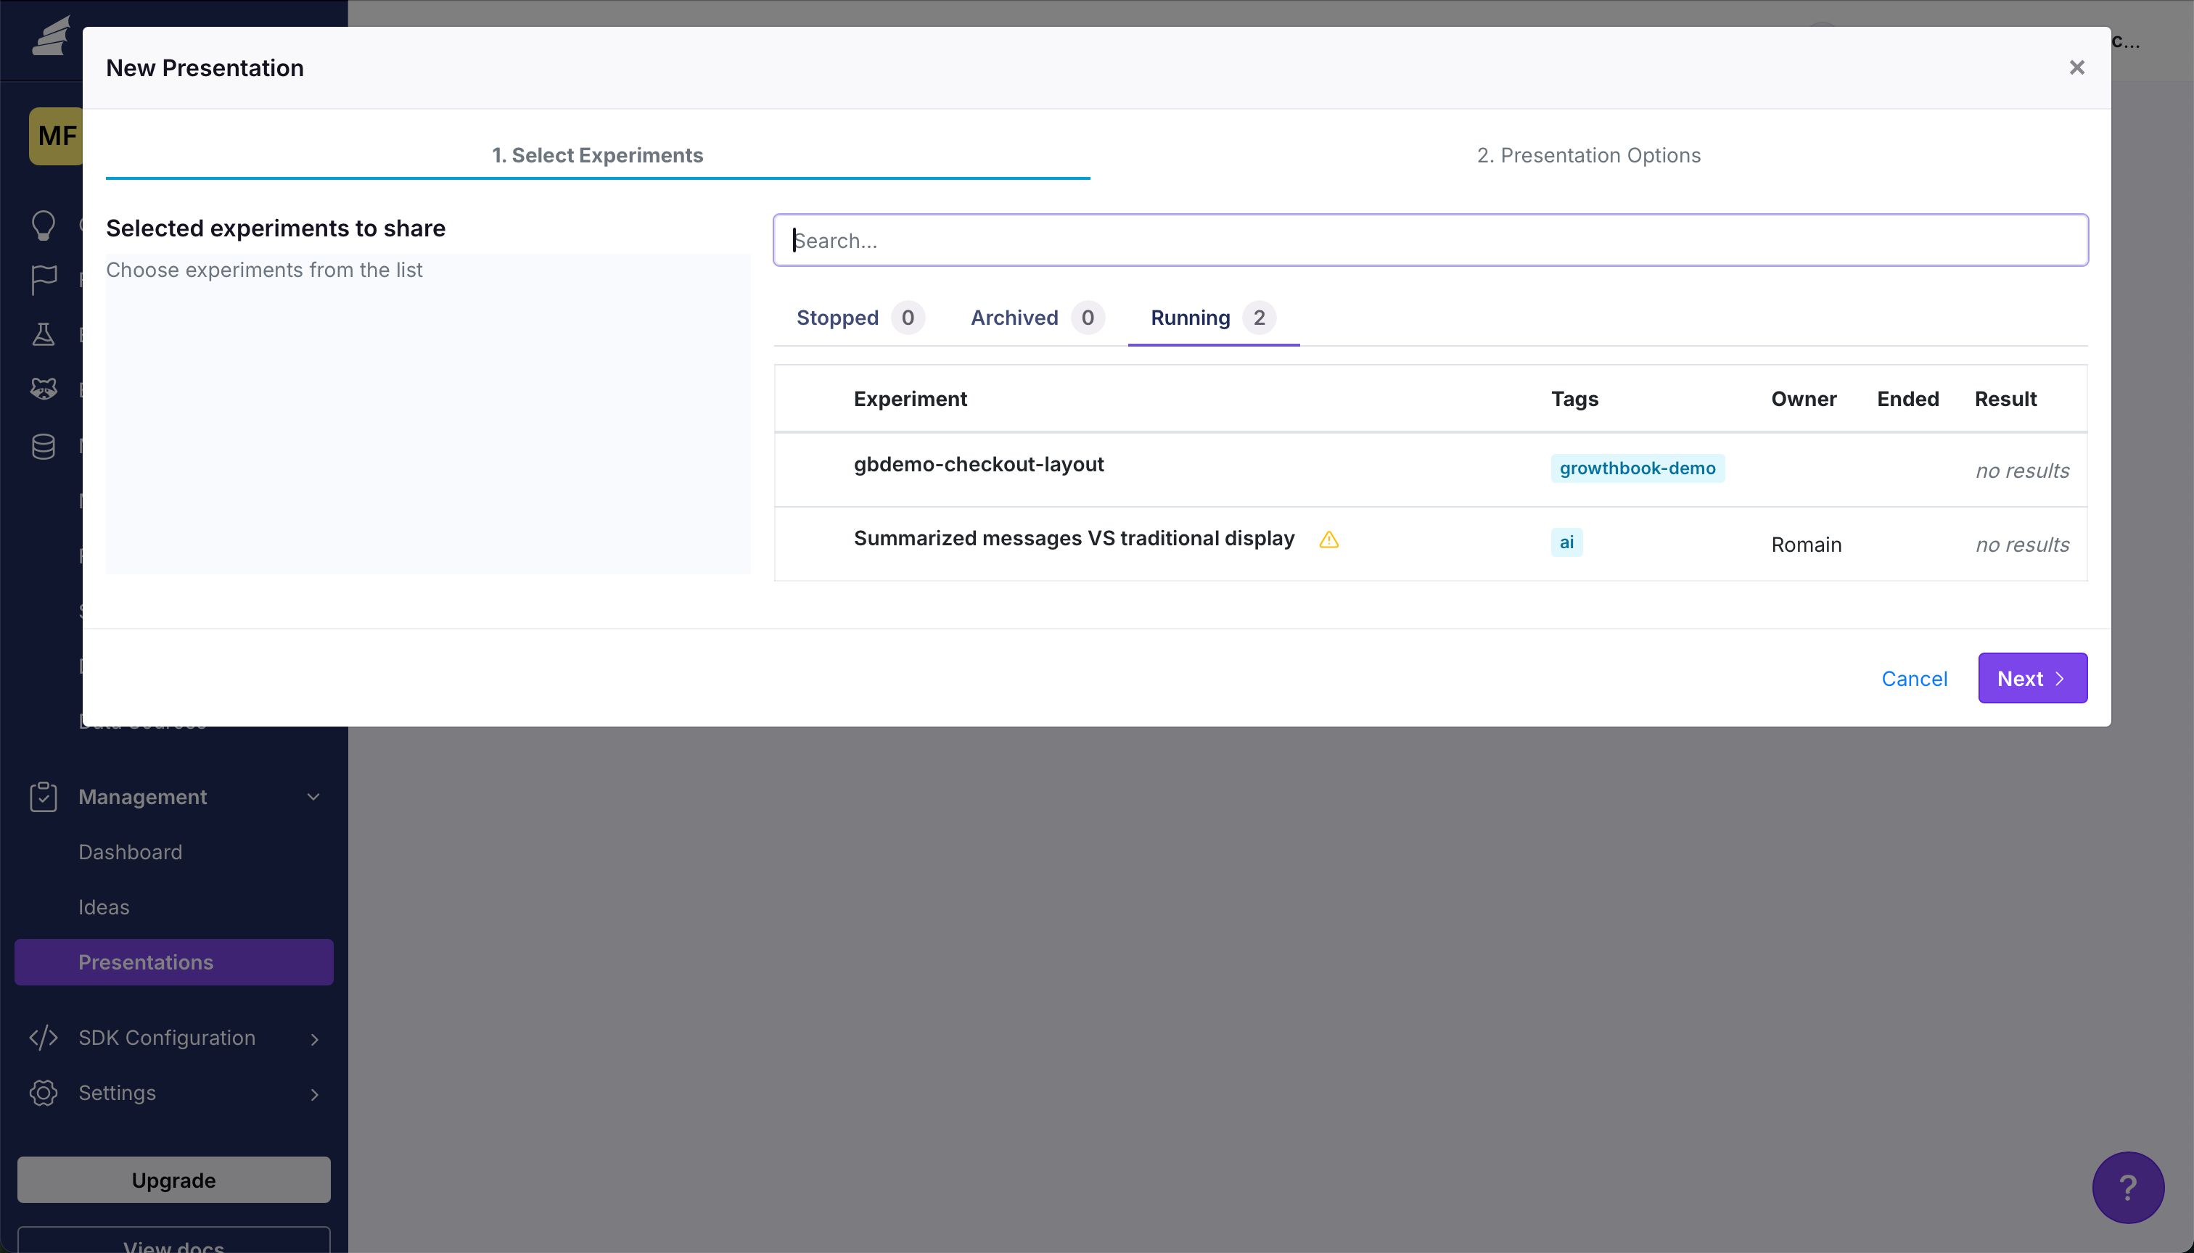
Task: Go to step 2 Presentation Options
Action: [1587, 155]
